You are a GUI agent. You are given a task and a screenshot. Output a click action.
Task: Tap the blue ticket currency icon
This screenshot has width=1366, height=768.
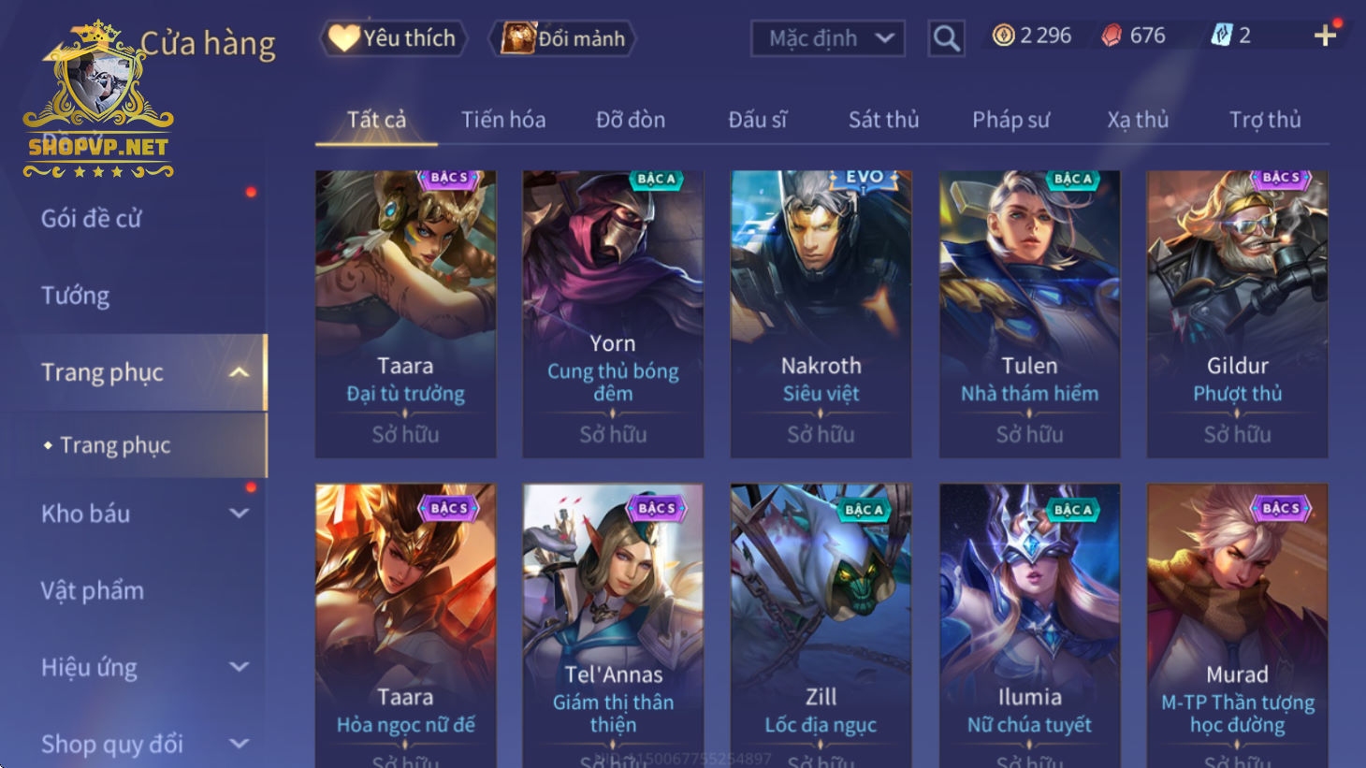tap(1222, 36)
